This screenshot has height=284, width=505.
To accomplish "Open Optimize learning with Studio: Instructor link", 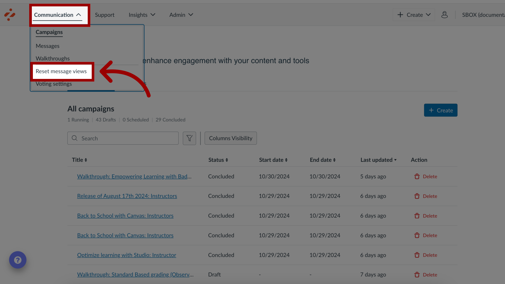I will 127,255.
